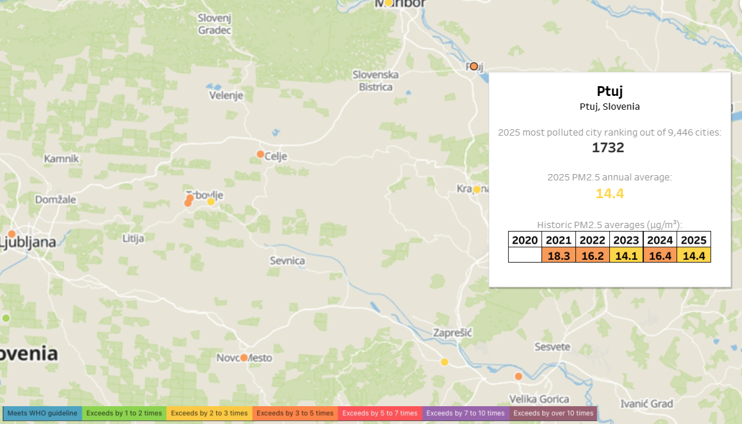Select the 2023 value 14.1 cell

point(626,255)
